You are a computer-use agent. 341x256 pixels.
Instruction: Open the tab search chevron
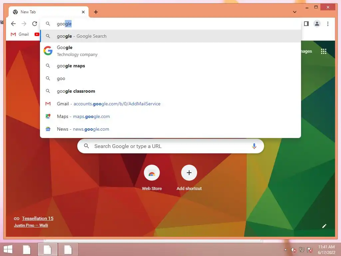click(295, 12)
